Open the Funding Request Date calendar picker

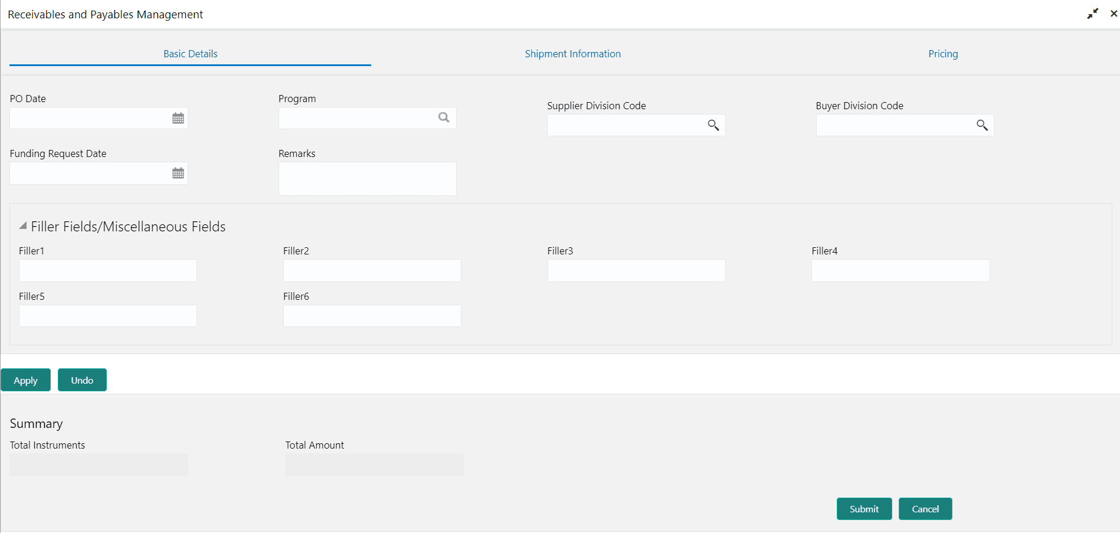click(x=178, y=174)
